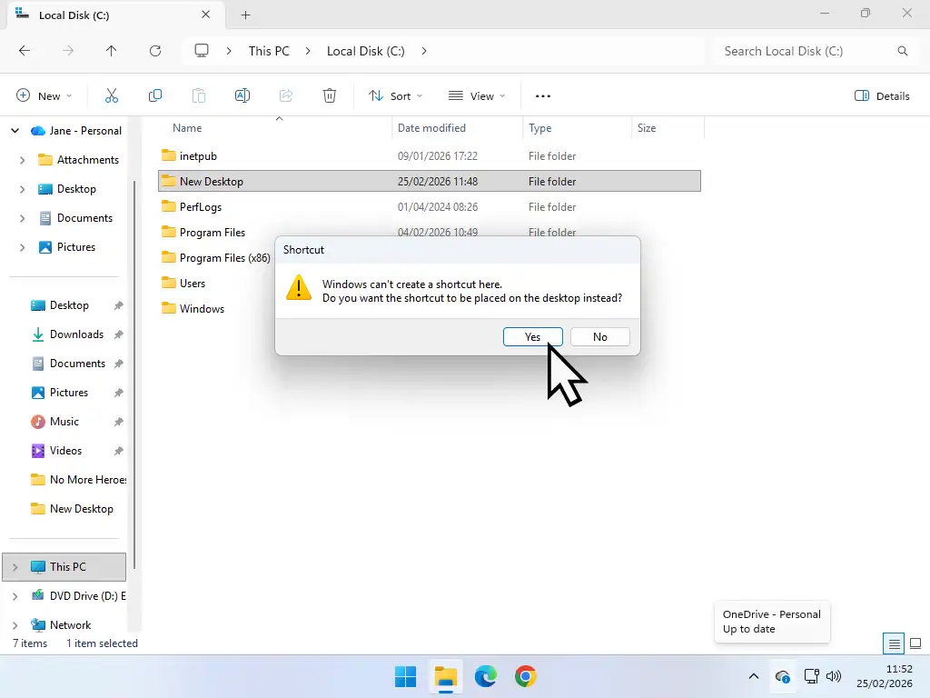This screenshot has height=698, width=930.
Task: Click Yes to place shortcut on desktop
Action: coord(532,336)
